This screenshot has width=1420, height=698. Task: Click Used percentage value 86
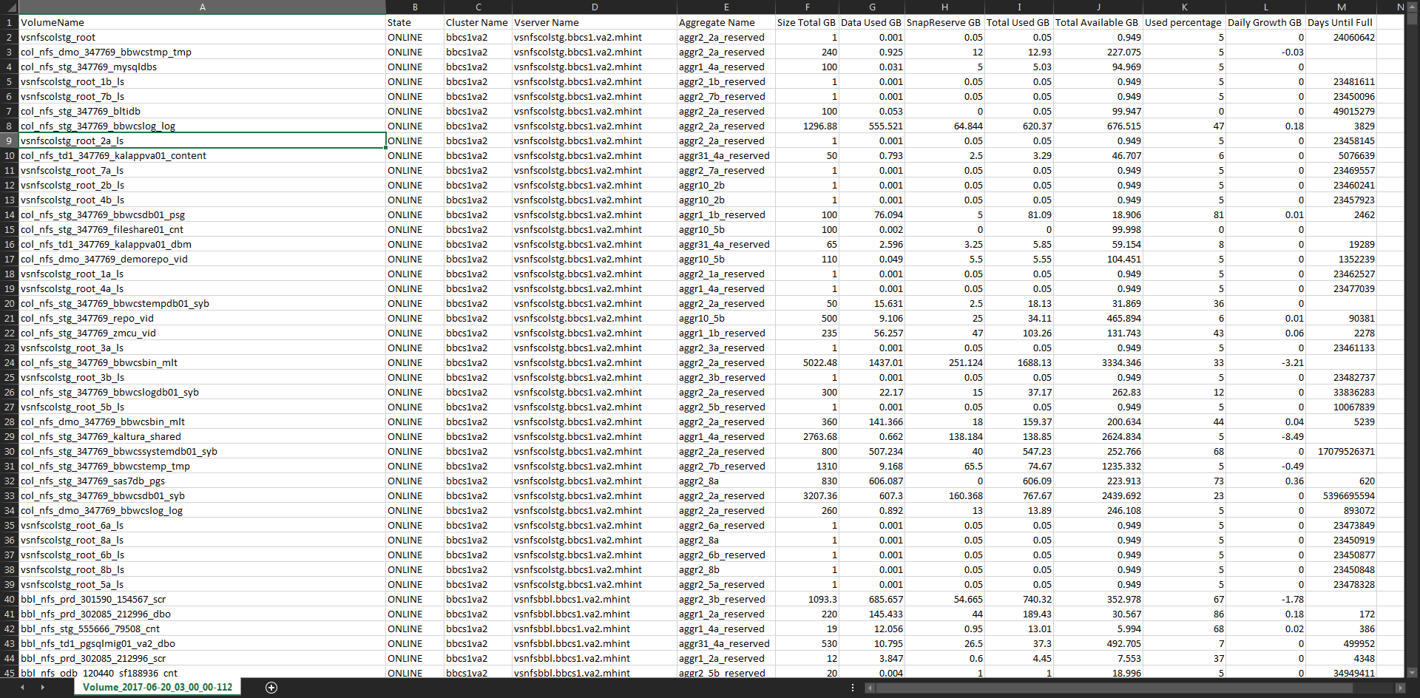pyautogui.click(x=1184, y=614)
